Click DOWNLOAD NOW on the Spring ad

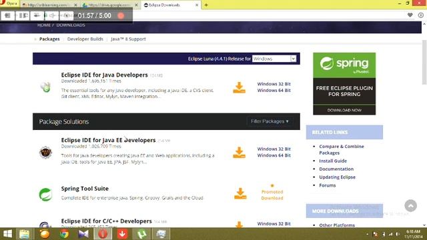344,110
